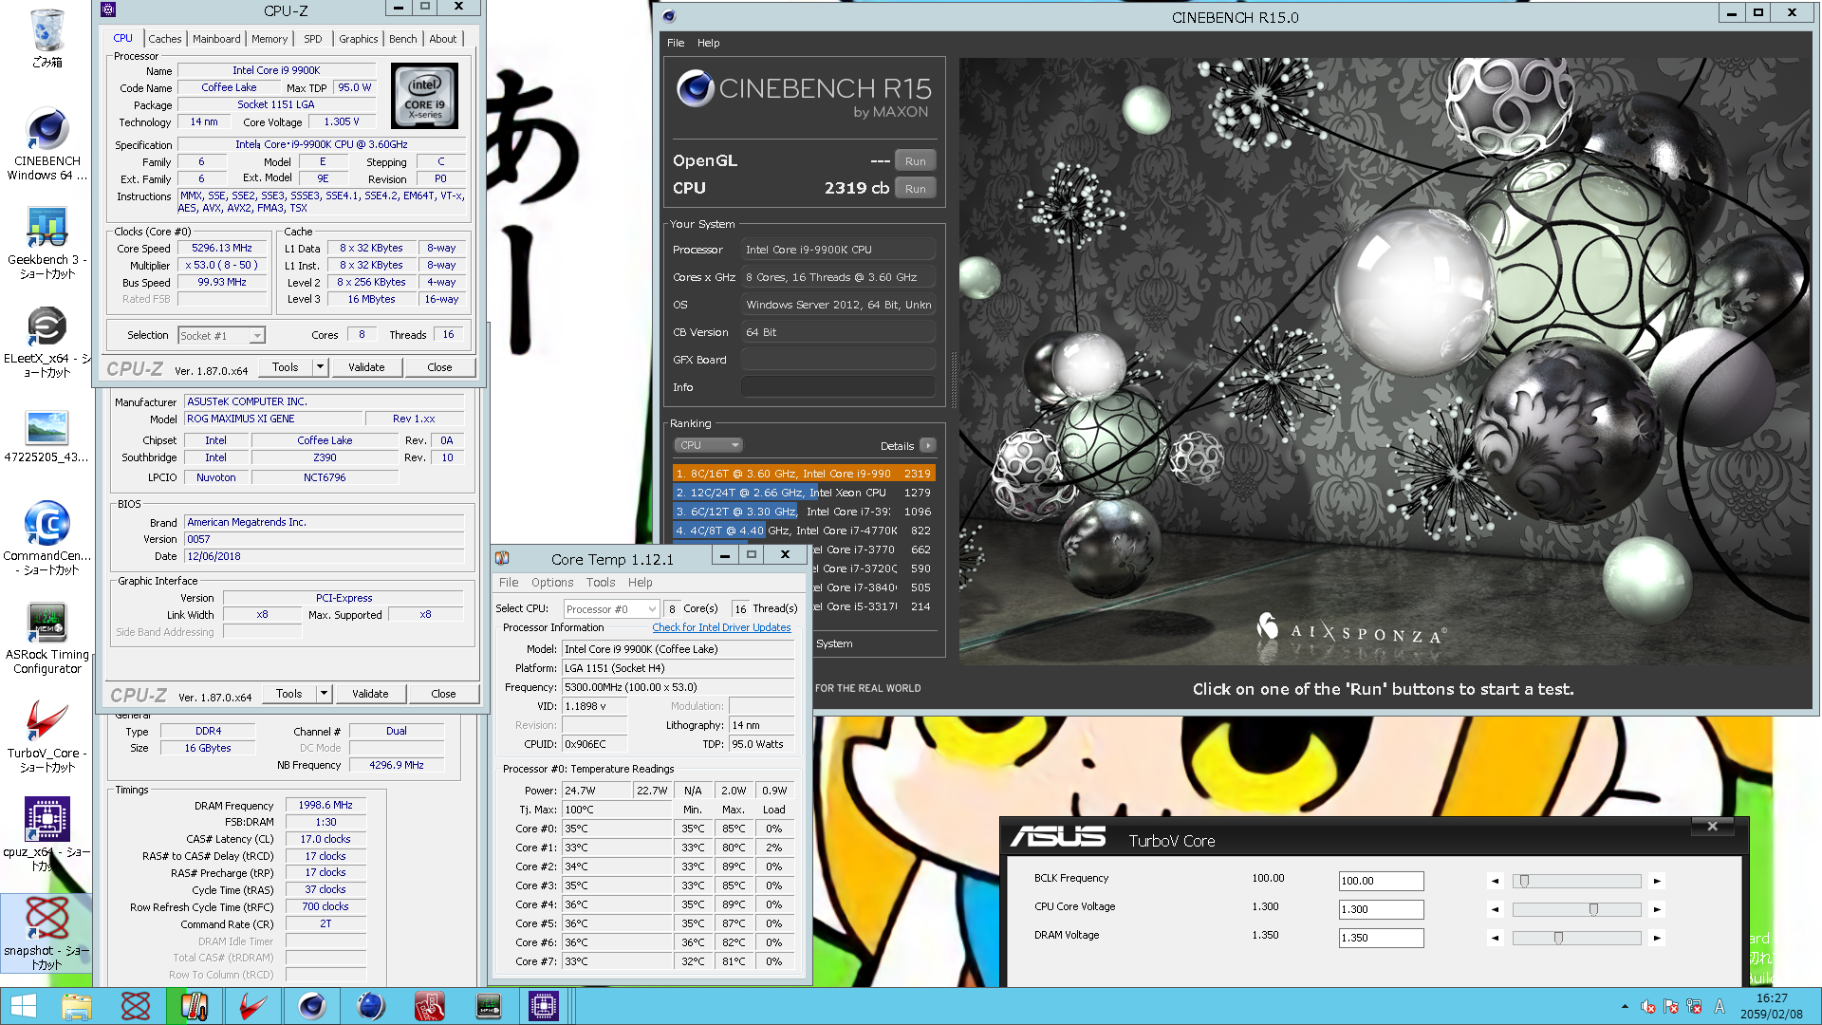Follow the Check for Intel Driver Updates link
1822x1025 pixels.
point(721,627)
